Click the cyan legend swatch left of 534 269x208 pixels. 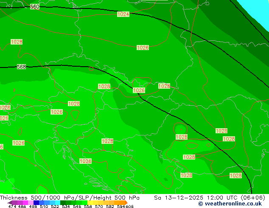(x=58, y=202)
